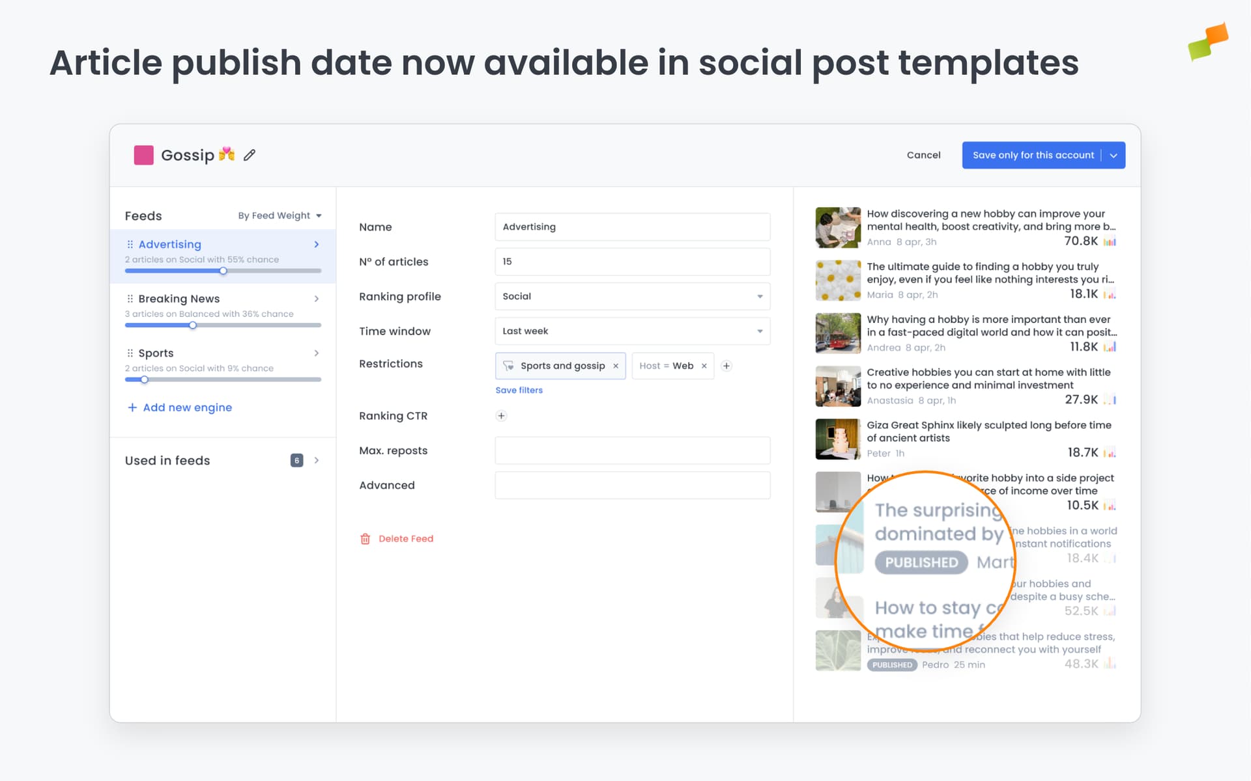Image resolution: width=1251 pixels, height=781 pixels.
Task: Open the Ranking profile dropdown
Action: tap(759, 296)
